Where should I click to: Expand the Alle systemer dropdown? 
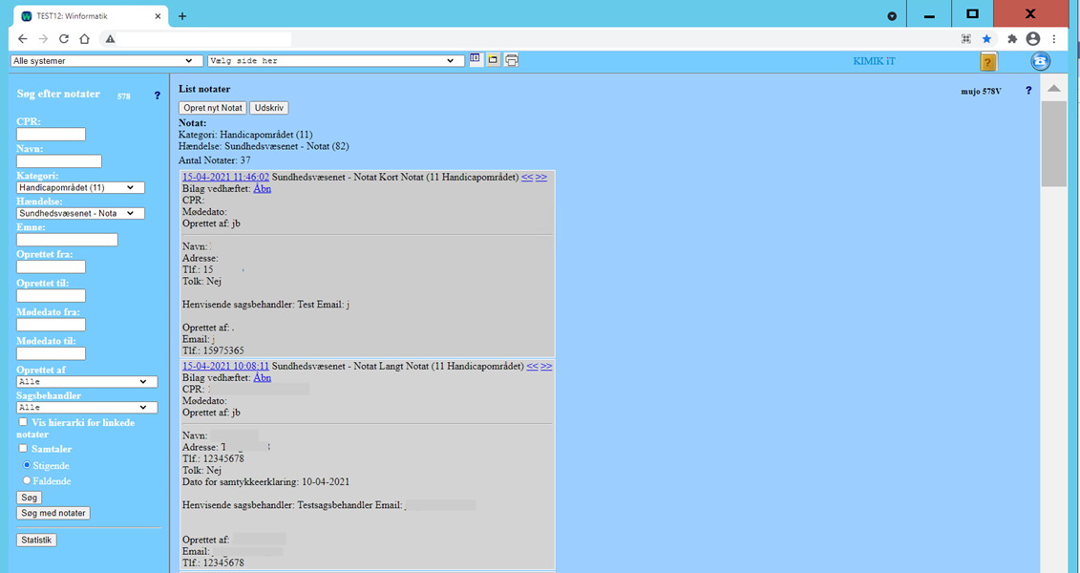click(x=107, y=60)
